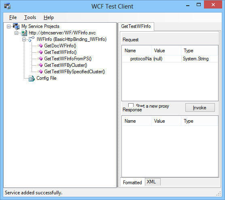Switch to the XML tab

[x=153, y=182]
